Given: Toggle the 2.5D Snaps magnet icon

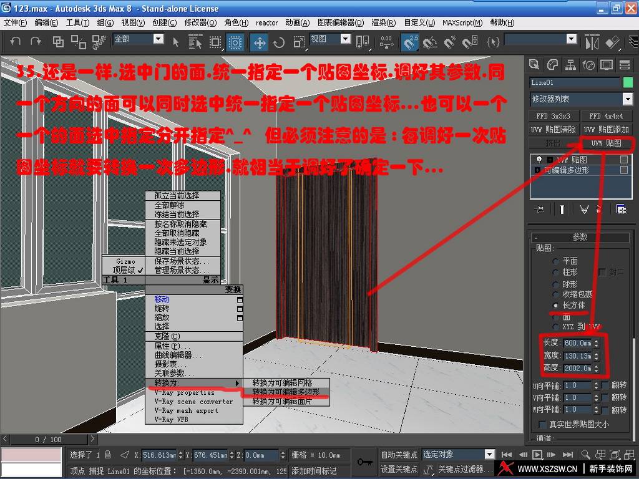Looking at the screenshot, I should tap(410, 42).
